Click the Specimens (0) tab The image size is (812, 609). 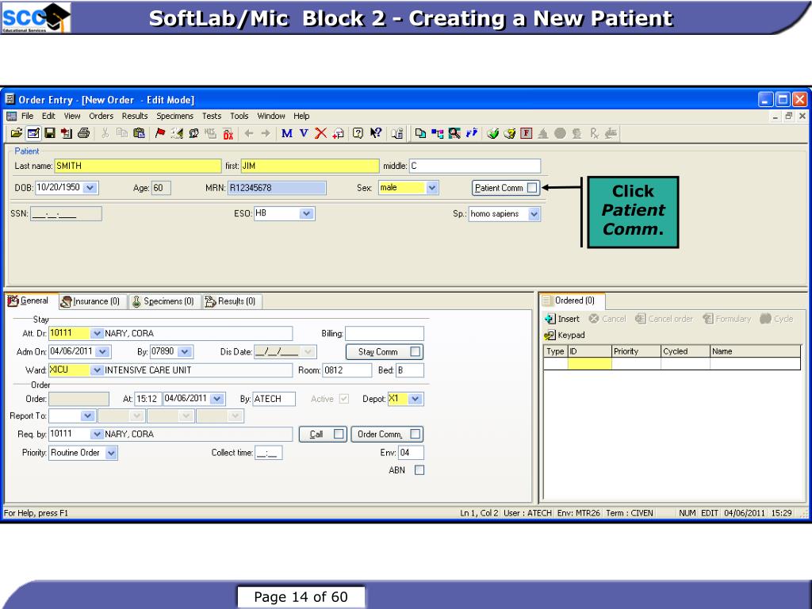point(164,301)
